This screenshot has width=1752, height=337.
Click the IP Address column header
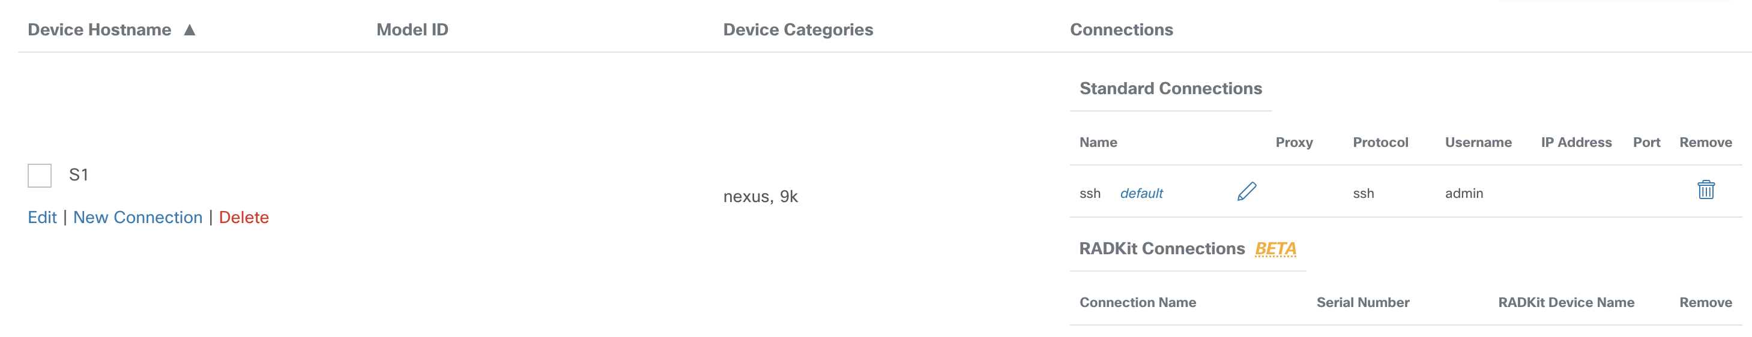point(1576,143)
